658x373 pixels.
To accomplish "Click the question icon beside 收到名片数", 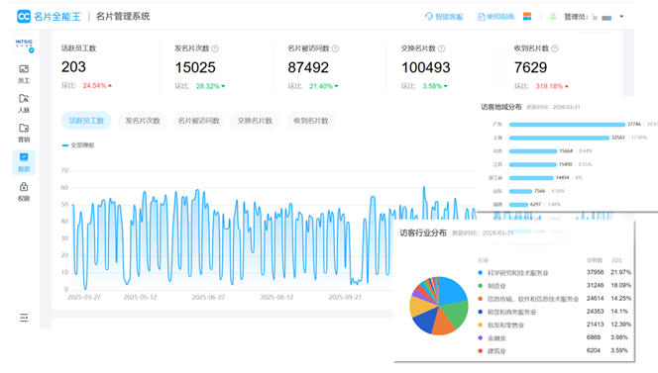I will (x=555, y=48).
